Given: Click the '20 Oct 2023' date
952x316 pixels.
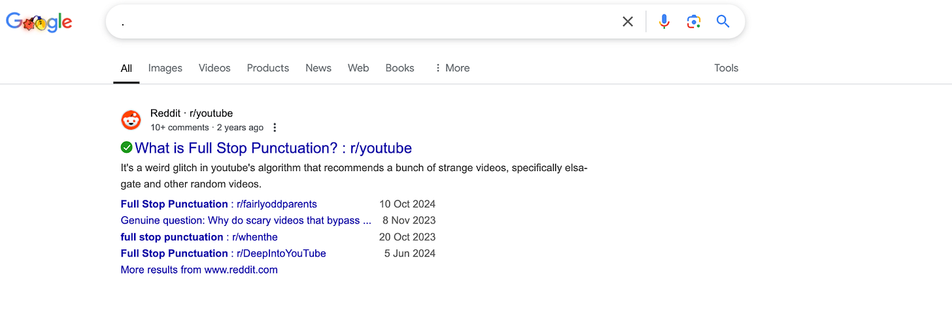Looking at the screenshot, I should pos(407,237).
